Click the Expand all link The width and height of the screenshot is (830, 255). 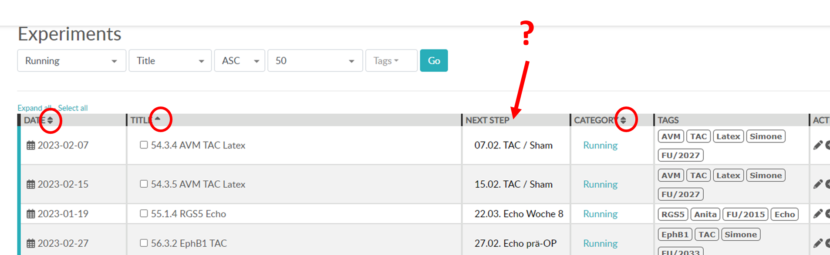(34, 108)
